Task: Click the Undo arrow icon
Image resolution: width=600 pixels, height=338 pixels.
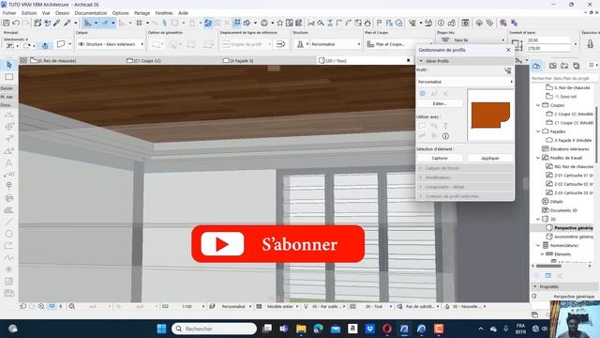Action: pos(16,23)
